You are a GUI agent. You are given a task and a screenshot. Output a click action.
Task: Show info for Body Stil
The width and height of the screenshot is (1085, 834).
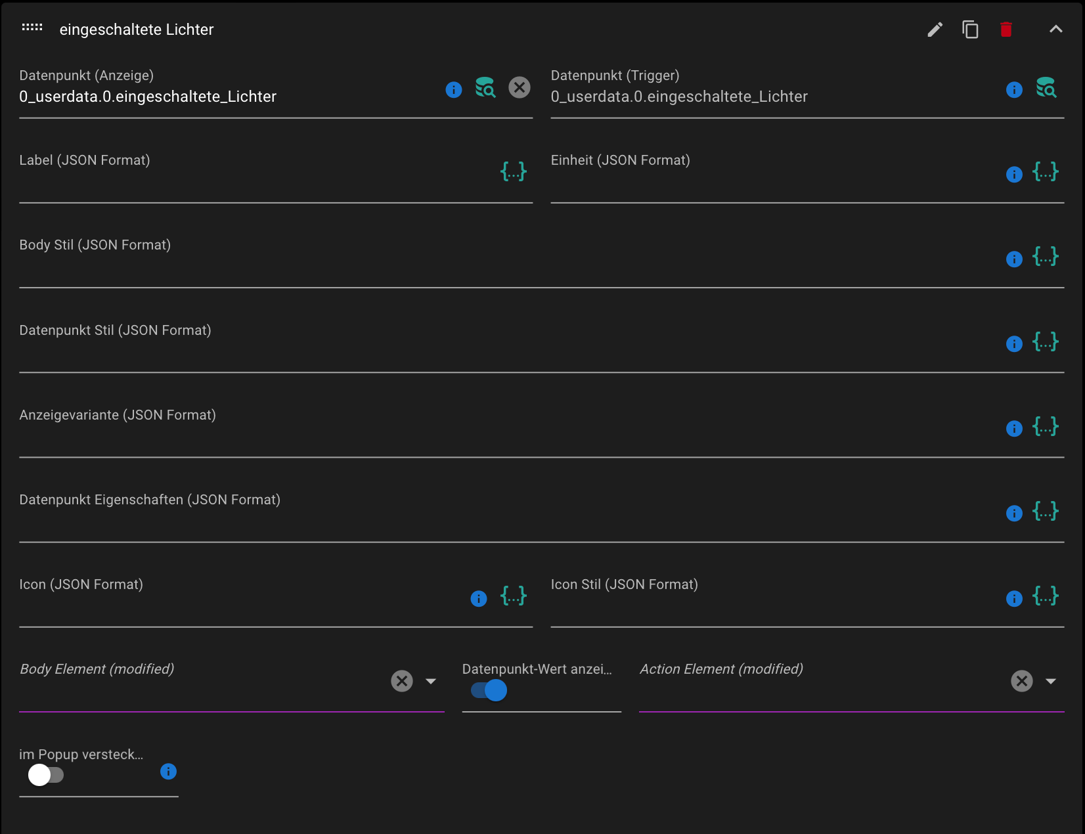[x=1014, y=259]
